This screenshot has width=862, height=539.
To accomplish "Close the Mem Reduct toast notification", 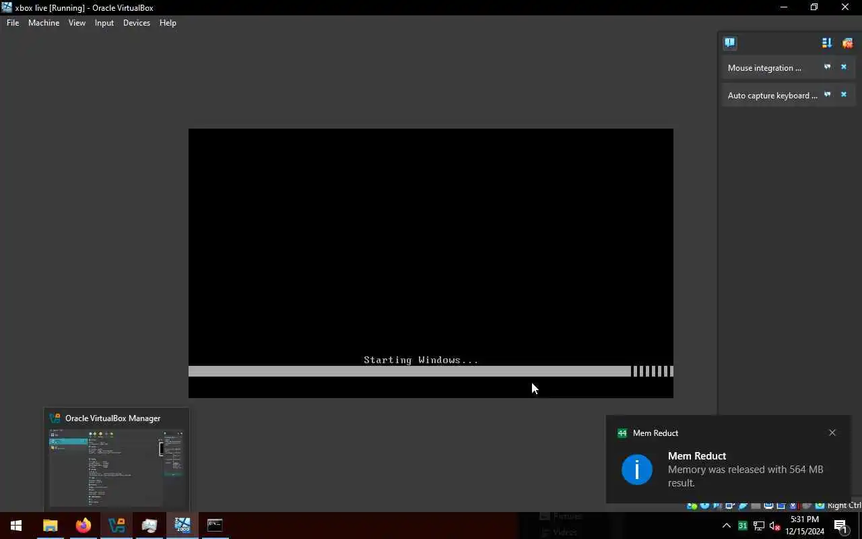I will 832,433.
